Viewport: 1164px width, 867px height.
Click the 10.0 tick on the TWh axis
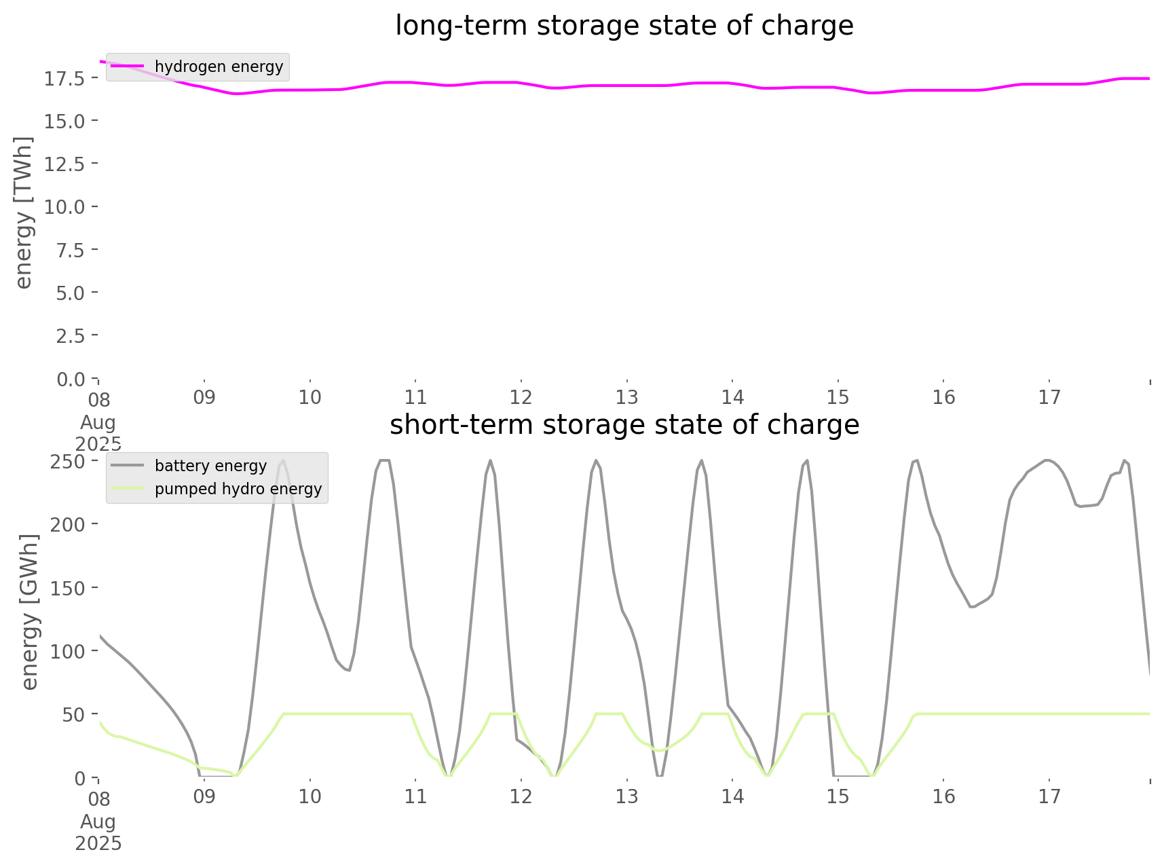64,207
